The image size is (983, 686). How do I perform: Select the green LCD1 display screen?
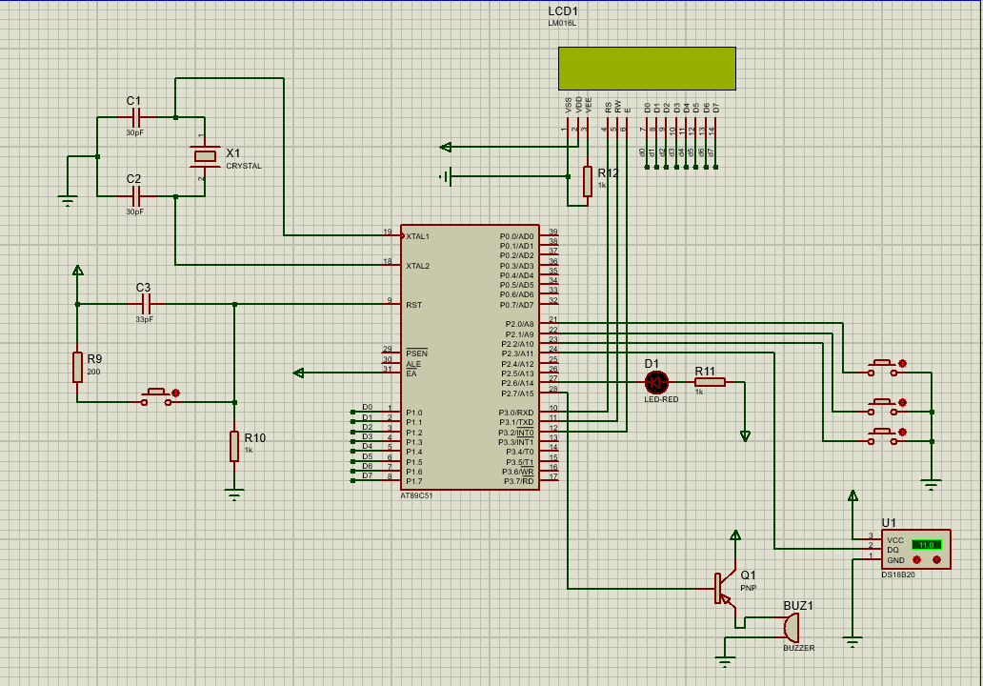point(647,69)
